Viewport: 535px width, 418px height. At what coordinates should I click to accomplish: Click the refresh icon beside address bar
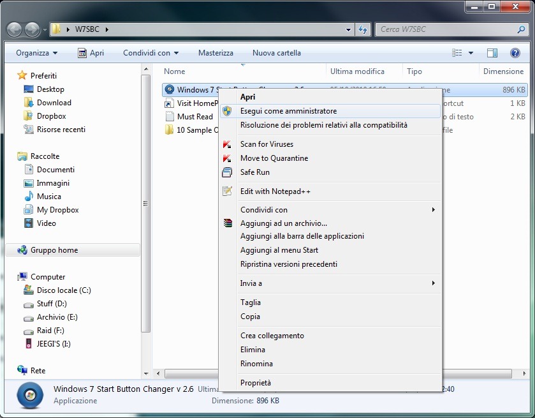click(x=363, y=30)
